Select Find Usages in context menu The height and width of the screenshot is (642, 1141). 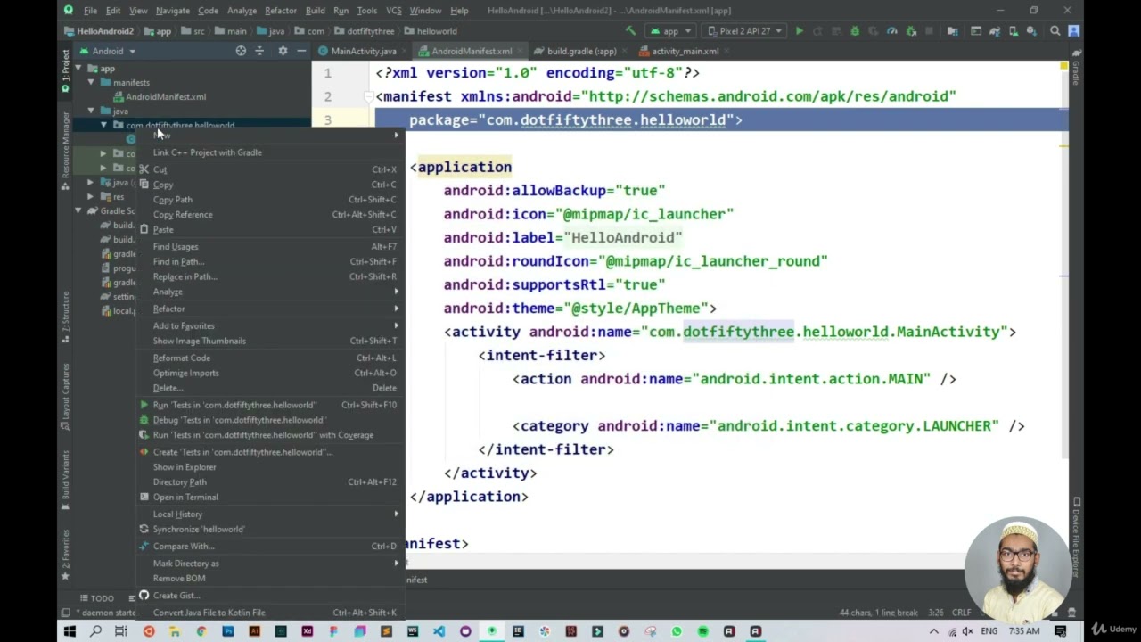[271, 247]
